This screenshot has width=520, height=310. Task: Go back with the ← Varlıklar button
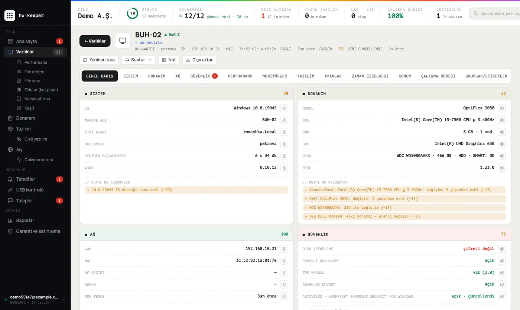[x=95, y=41]
